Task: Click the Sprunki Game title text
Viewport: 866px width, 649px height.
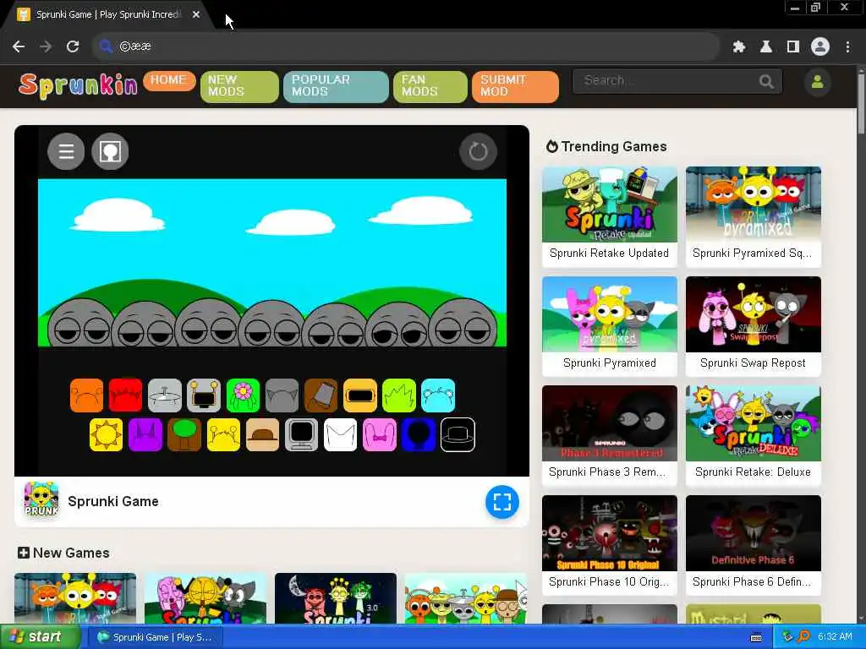Action: (113, 502)
